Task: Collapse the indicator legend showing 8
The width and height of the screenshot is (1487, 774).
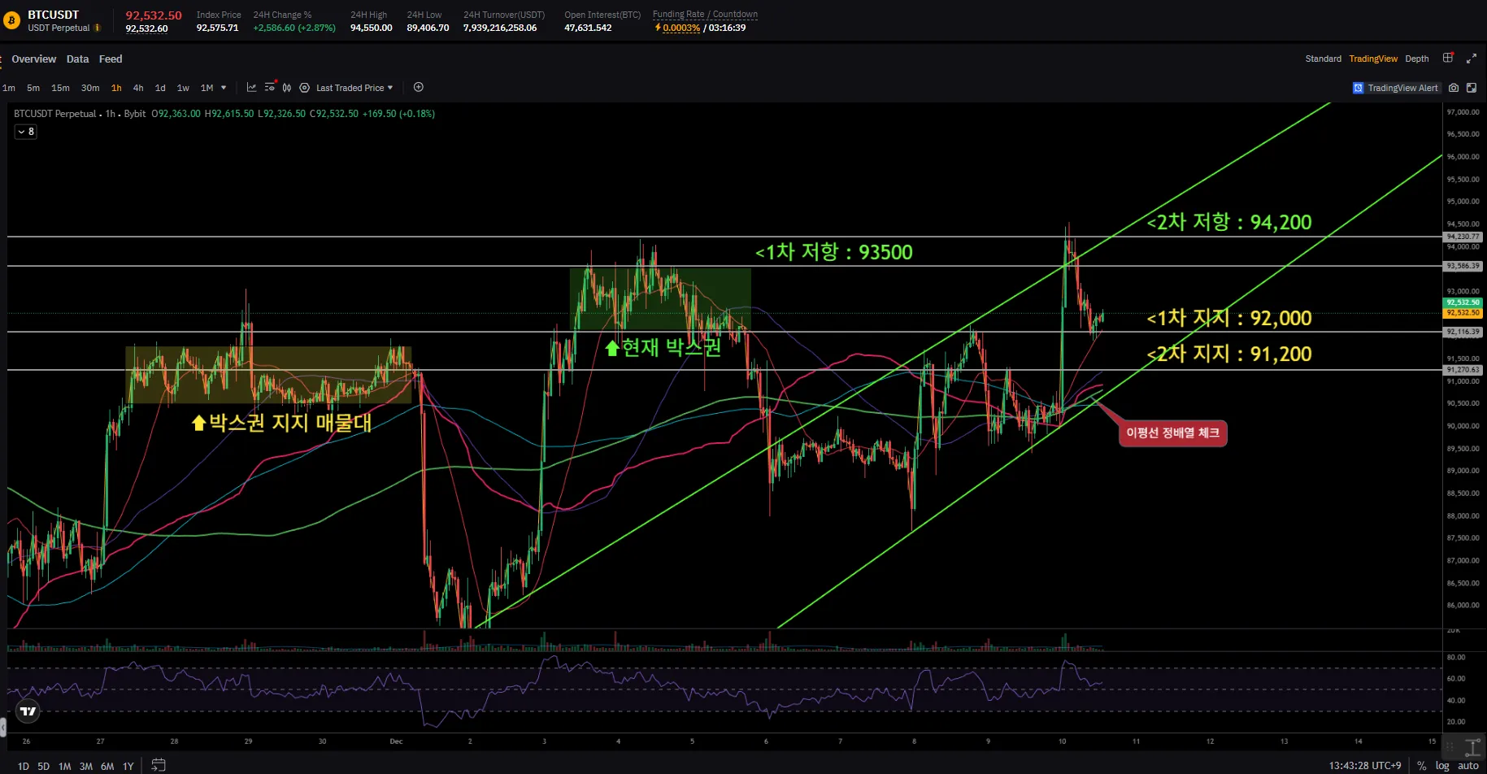Action: pos(26,132)
